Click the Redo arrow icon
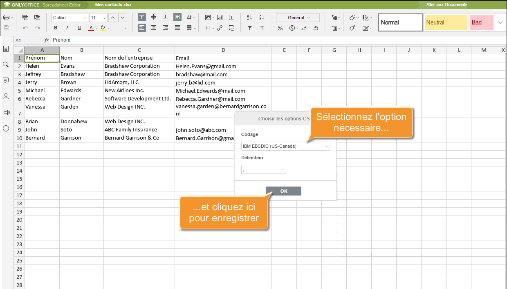Screen dimensions: 507x289 pos(37,28)
